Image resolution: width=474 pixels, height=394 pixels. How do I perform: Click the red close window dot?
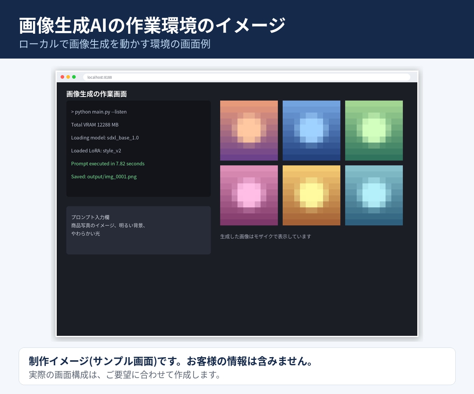pos(63,77)
